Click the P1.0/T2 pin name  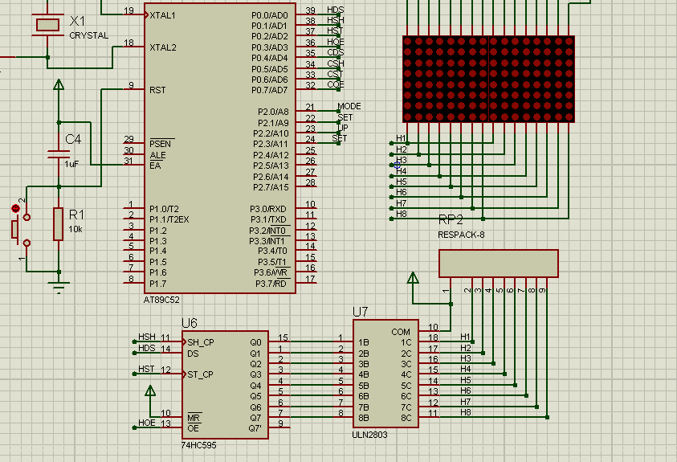(x=164, y=209)
